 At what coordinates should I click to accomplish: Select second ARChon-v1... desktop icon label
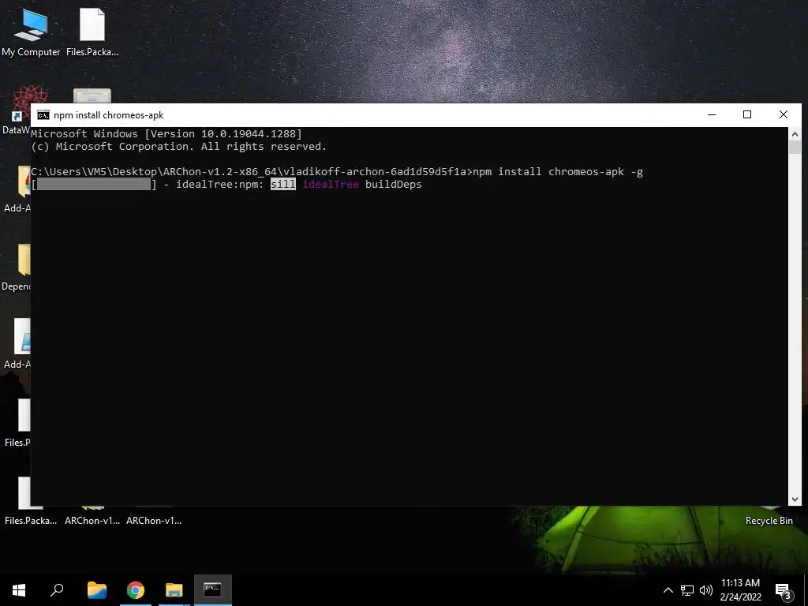[154, 521]
